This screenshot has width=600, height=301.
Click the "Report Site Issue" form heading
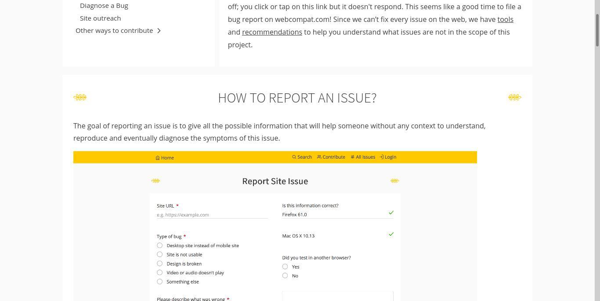coord(275,181)
